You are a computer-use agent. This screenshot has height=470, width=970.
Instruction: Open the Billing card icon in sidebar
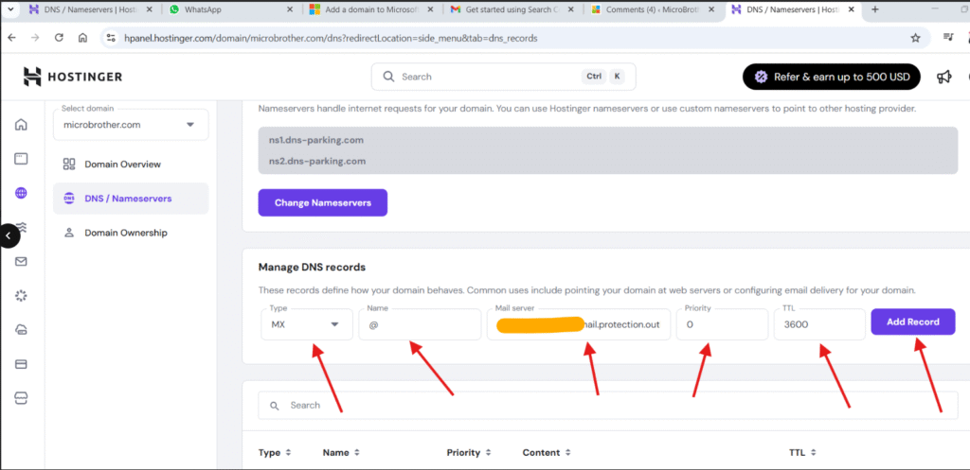[21, 364]
